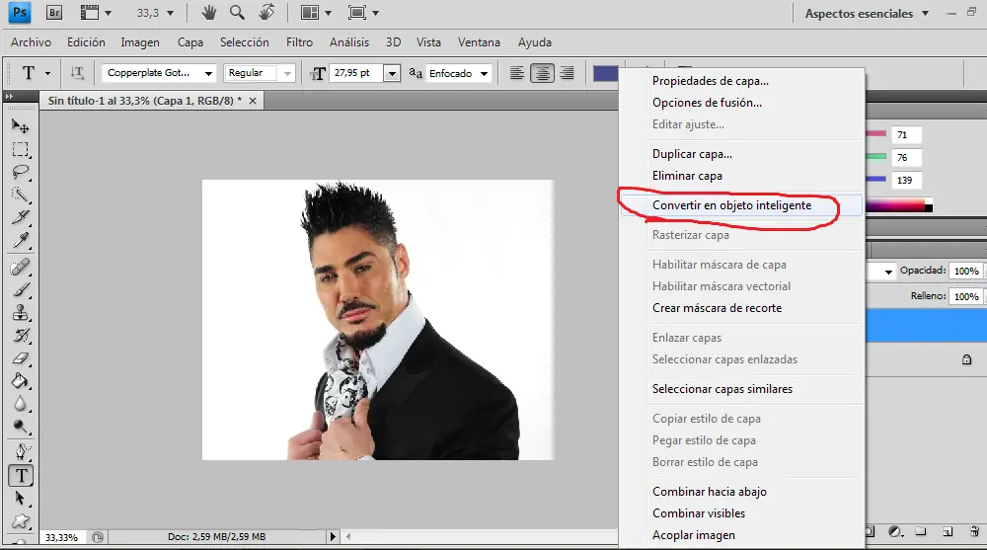Select the Clone Stamp tool
Image resolution: width=987 pixels, height=550 pixels.
click(x=20, y=312)
